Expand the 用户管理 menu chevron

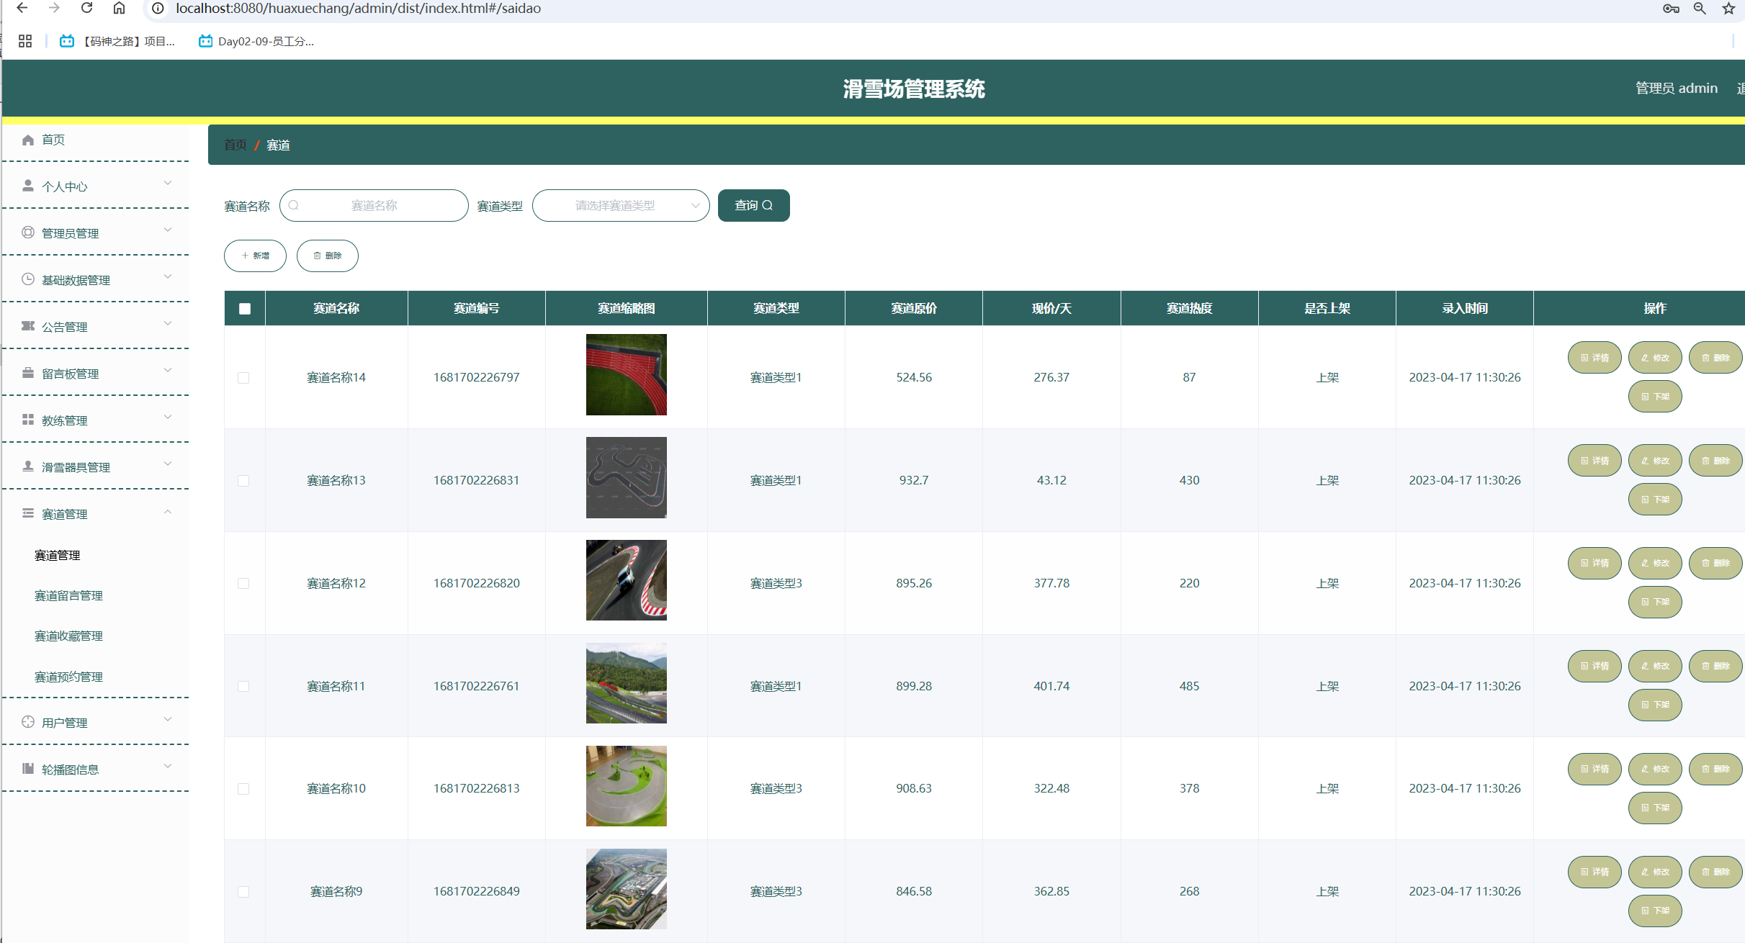click(x=168, y=720)
